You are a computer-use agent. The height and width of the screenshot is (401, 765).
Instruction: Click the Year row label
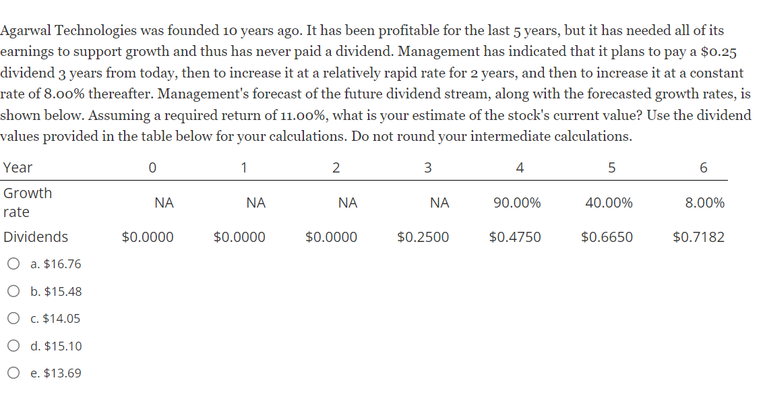point(16,167)
